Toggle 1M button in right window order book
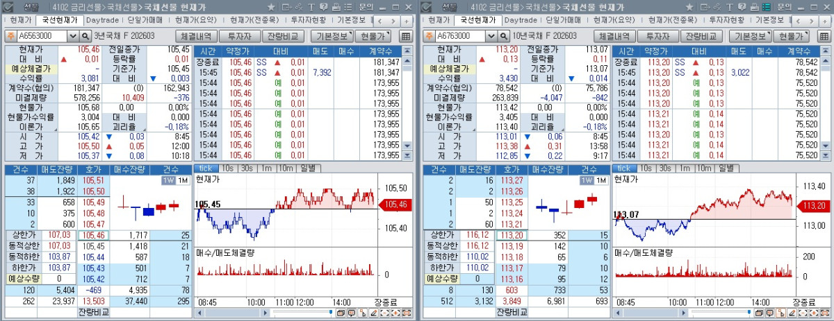Viewport: 834px width, 321px height. tap(600, 180)
